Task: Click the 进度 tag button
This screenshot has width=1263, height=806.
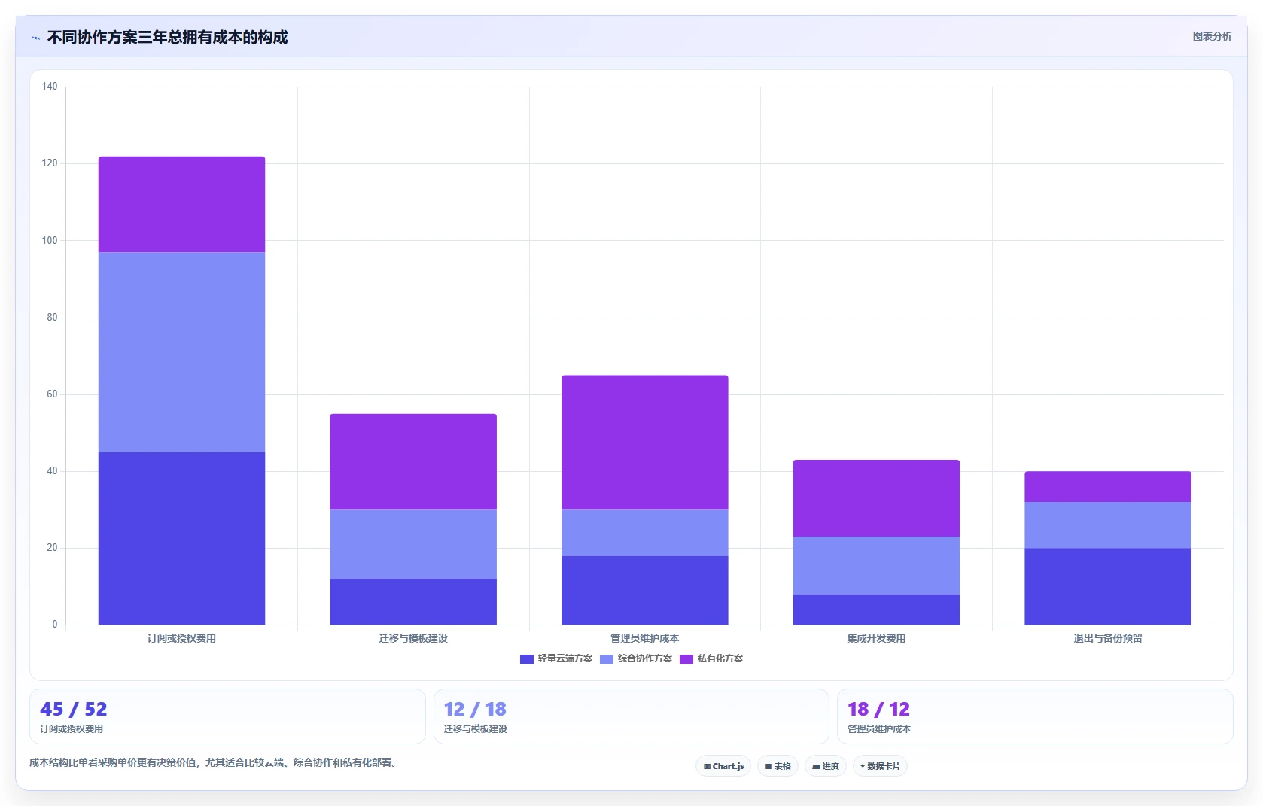Action: click(x=826, y=766)
